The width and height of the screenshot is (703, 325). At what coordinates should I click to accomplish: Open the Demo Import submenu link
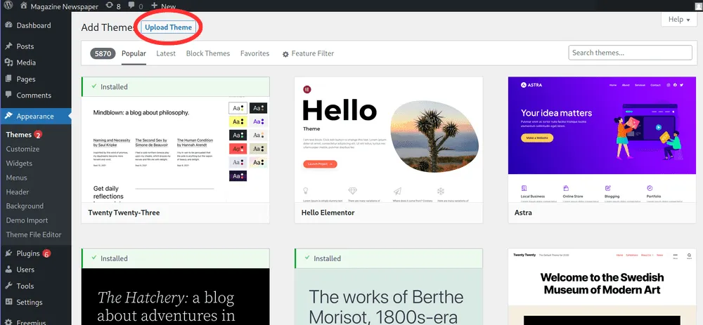(27, 220)
